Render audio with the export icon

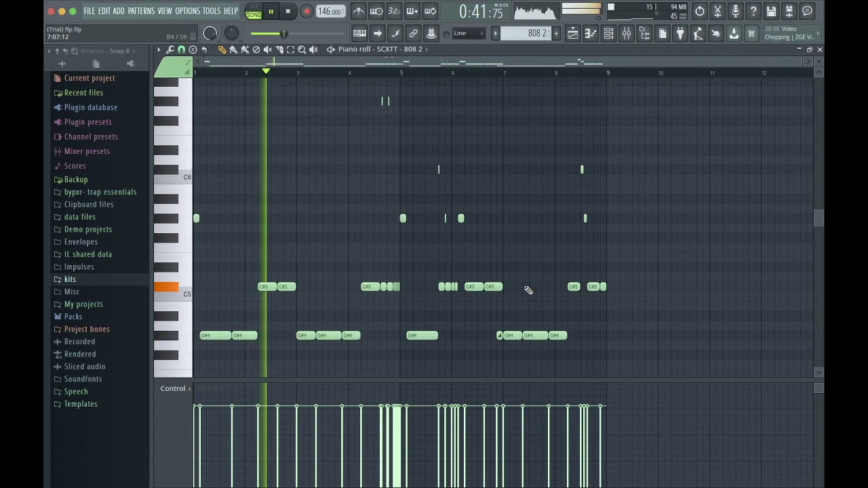(x=789, y=12)
